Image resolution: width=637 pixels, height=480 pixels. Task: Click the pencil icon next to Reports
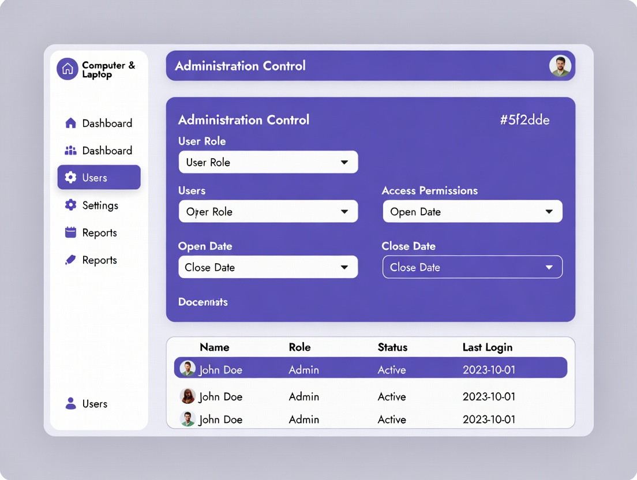70,260
